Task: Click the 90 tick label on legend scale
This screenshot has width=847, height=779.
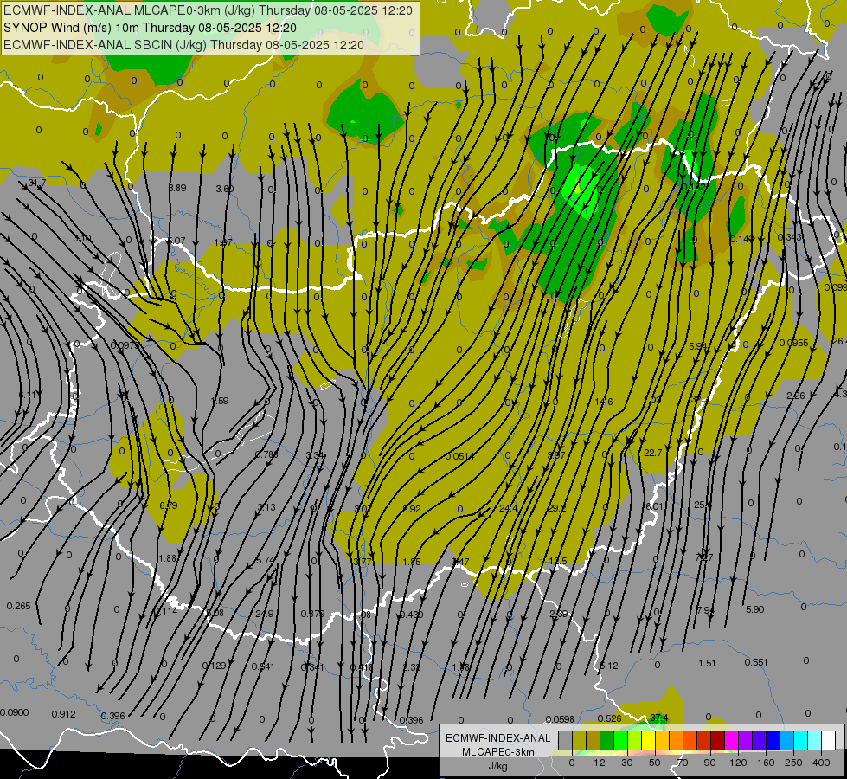Action: point(709,763)
